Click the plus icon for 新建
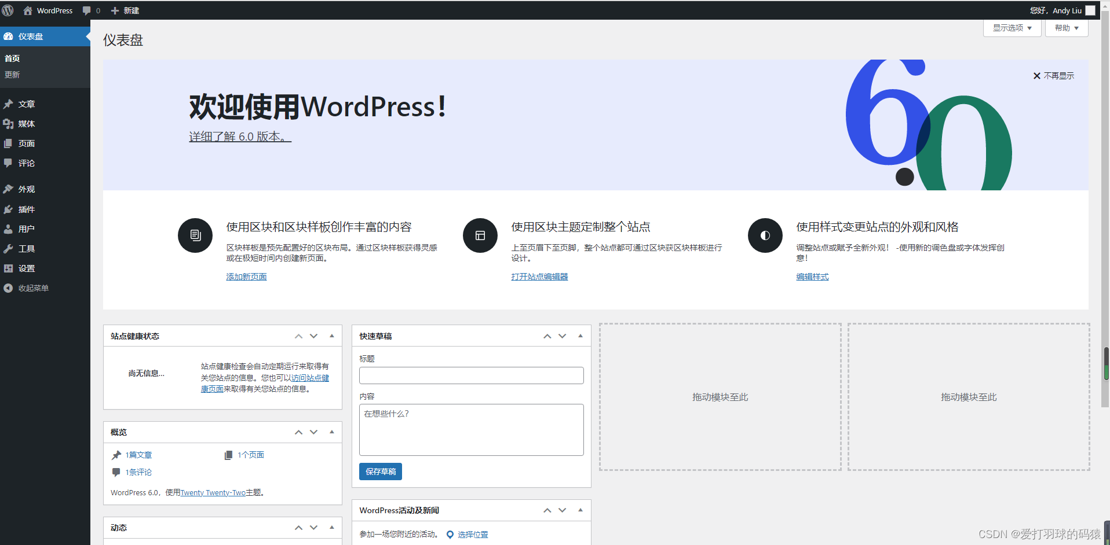Screen dimensions: 1110x545 (x=115, y=10)
